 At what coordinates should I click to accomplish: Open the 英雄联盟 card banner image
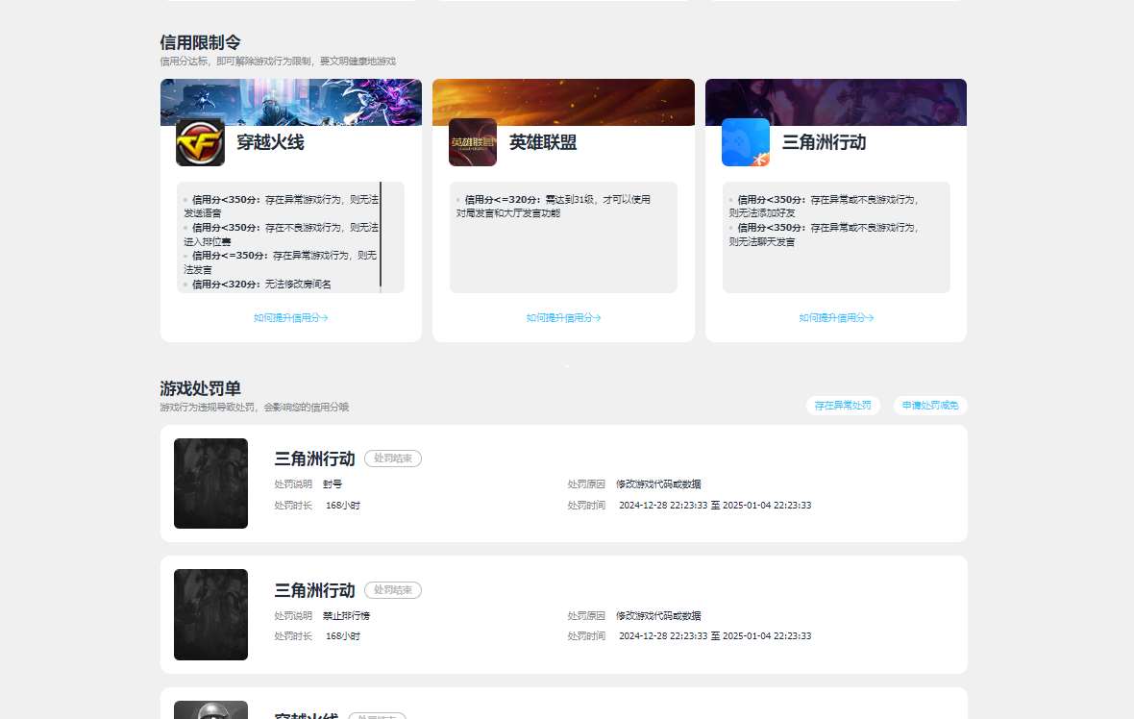coord(563,101)
